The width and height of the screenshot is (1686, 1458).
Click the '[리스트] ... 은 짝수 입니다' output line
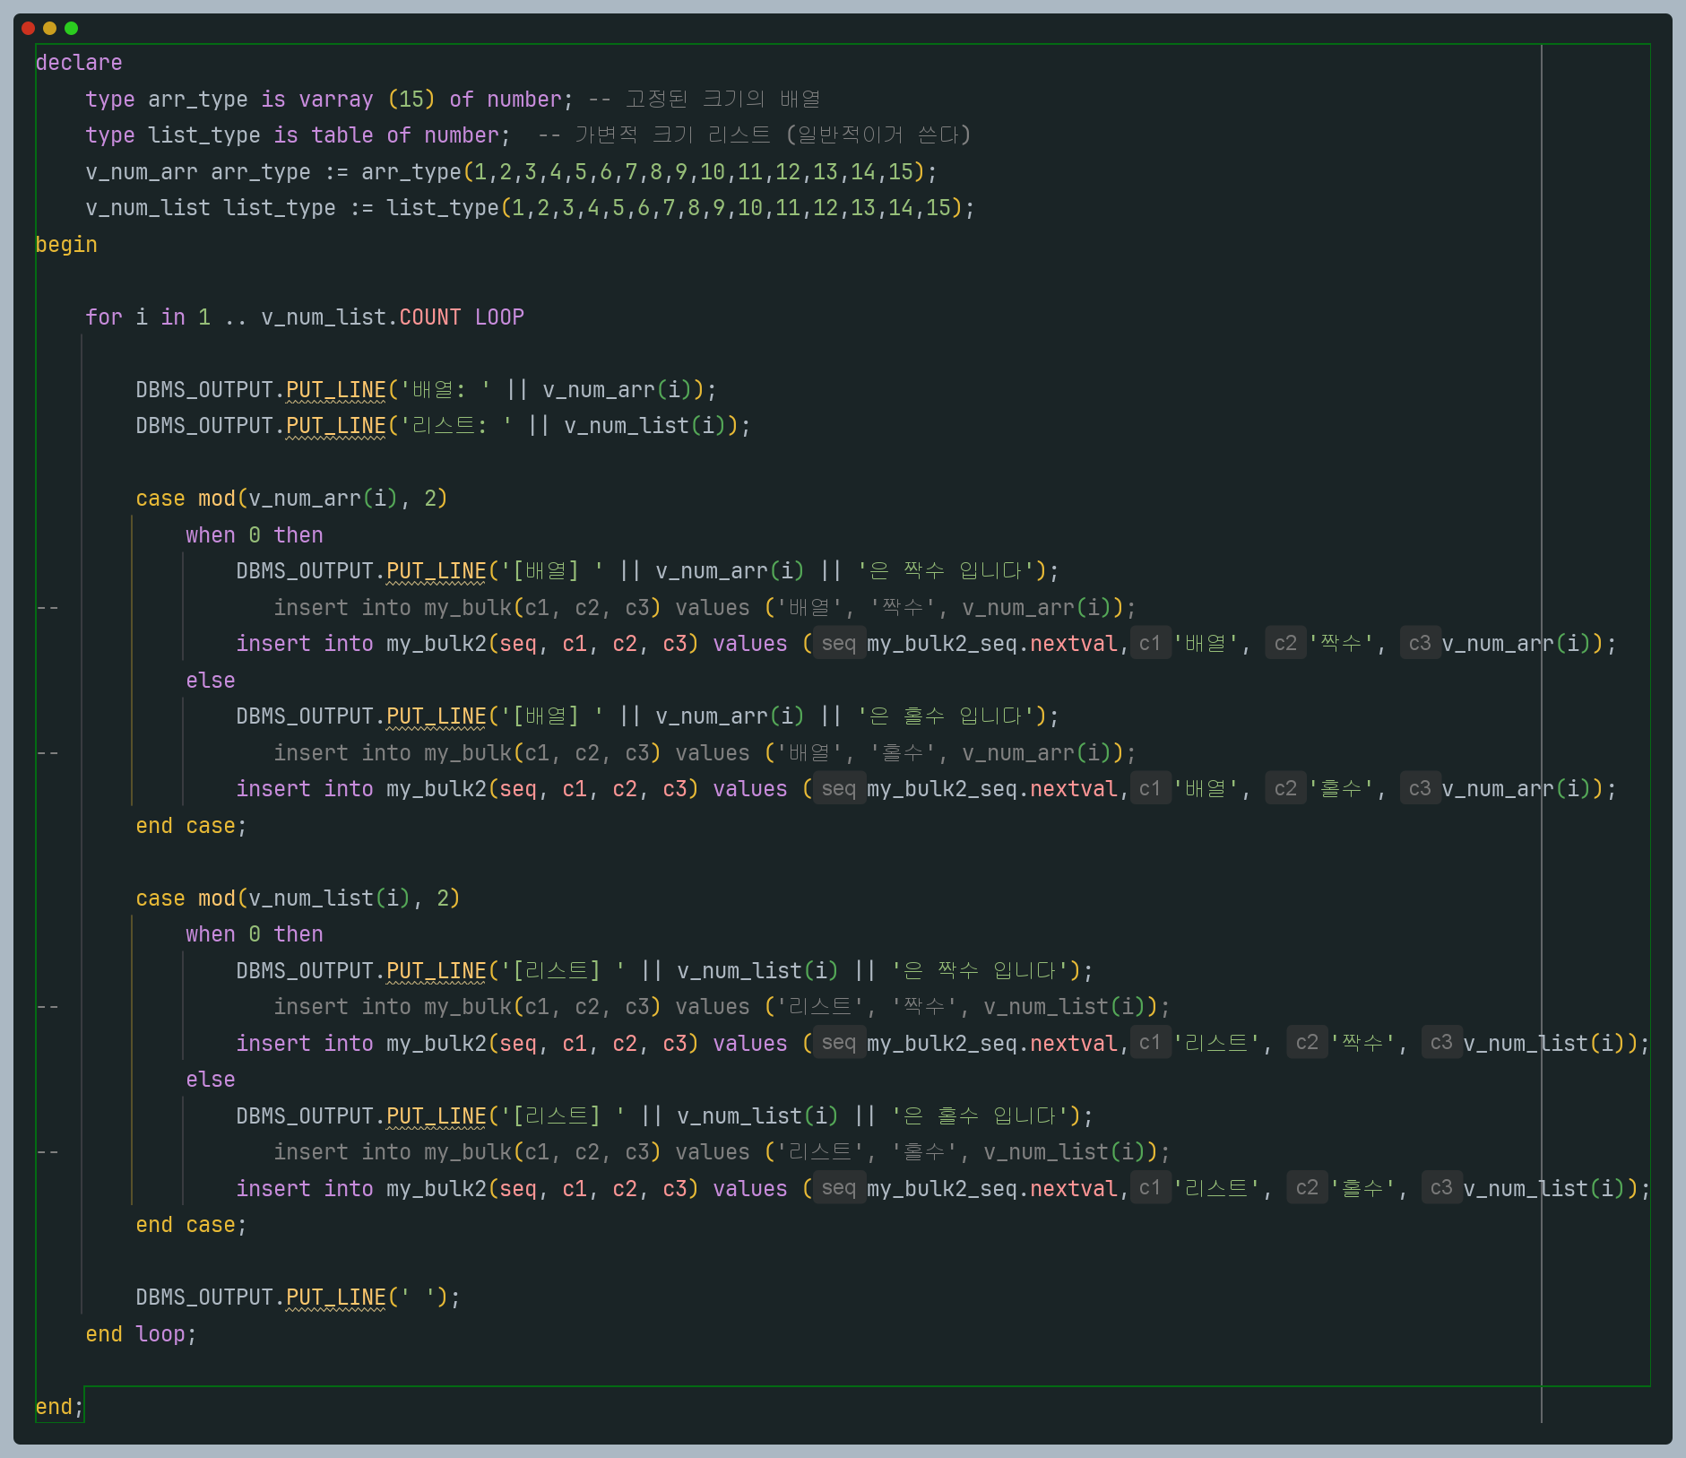coord(664,971)
